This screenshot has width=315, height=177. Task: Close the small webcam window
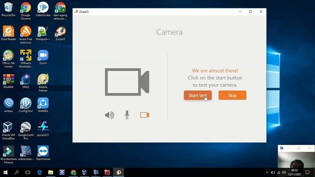310,148
